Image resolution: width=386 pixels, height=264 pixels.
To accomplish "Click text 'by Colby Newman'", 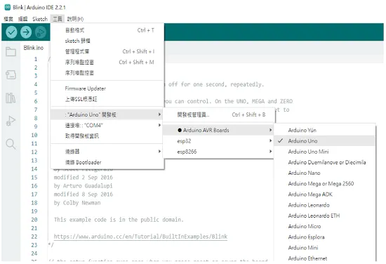I will point(77,203).
